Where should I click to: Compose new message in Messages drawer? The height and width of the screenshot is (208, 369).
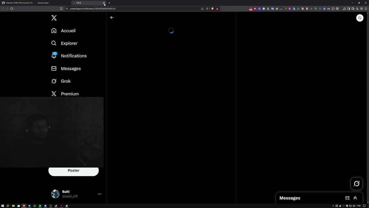(x=347, y=198)
